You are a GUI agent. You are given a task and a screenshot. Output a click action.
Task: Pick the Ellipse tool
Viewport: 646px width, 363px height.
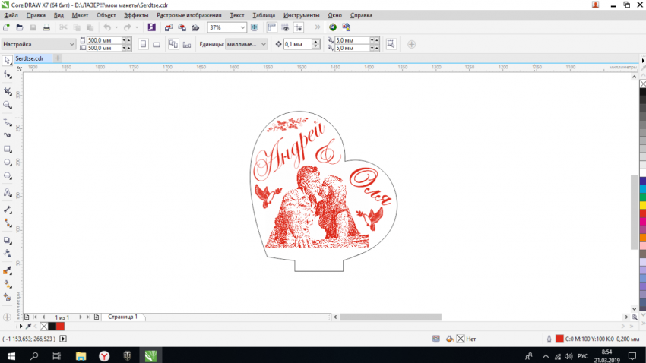(x=8, y=163)
